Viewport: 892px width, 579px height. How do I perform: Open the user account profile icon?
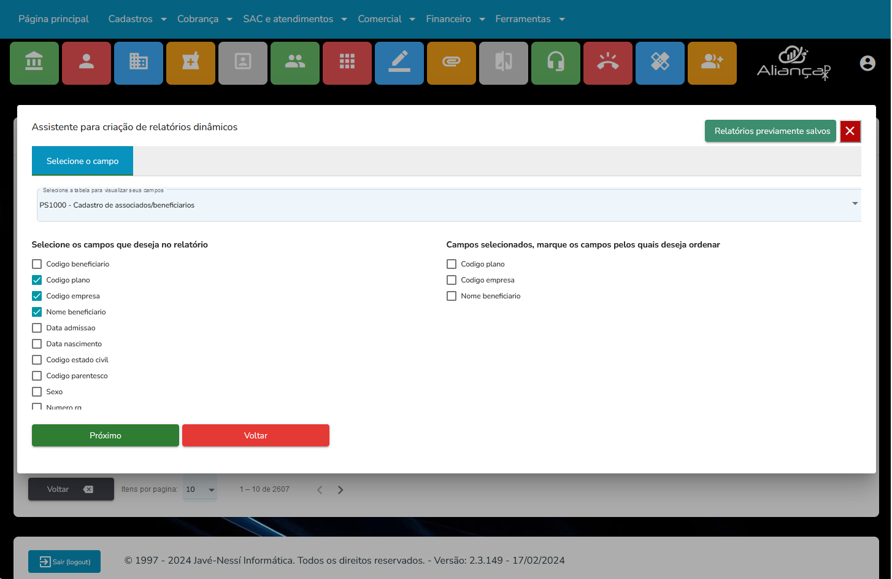pos(867,63)
